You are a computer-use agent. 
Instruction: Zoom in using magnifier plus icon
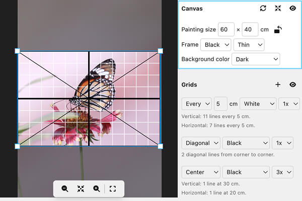(x=96, y=189)
